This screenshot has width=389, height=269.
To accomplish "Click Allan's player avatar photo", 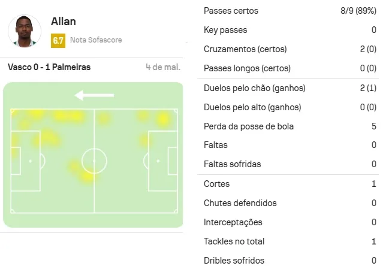I will click(25, 31).
